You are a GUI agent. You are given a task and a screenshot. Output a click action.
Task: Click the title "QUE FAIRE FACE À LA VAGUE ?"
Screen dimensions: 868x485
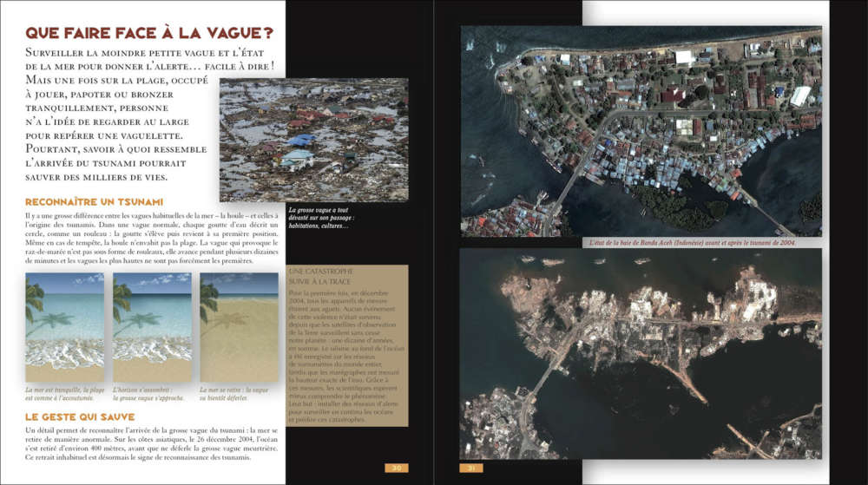tap(149, 33)
